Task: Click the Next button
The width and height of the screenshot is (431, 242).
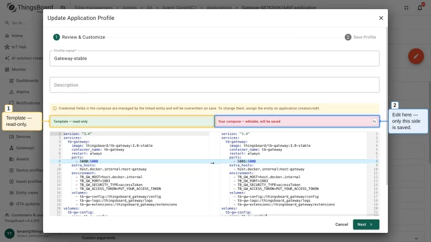Action: (x=366, y=224)
